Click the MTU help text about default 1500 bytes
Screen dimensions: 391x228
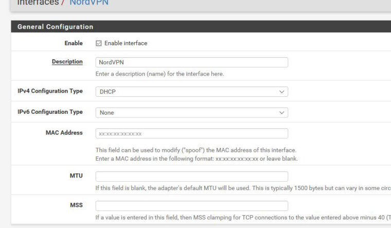pyautogui.click(x=243, y=188)
